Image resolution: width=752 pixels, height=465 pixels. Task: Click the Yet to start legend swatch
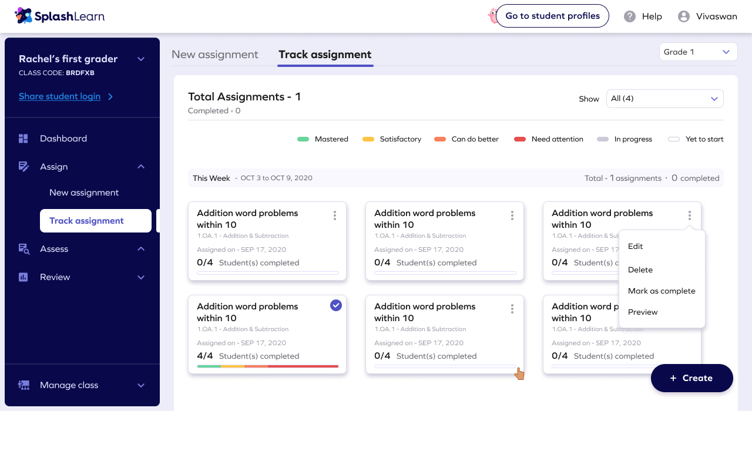click(x=674, y=139)
